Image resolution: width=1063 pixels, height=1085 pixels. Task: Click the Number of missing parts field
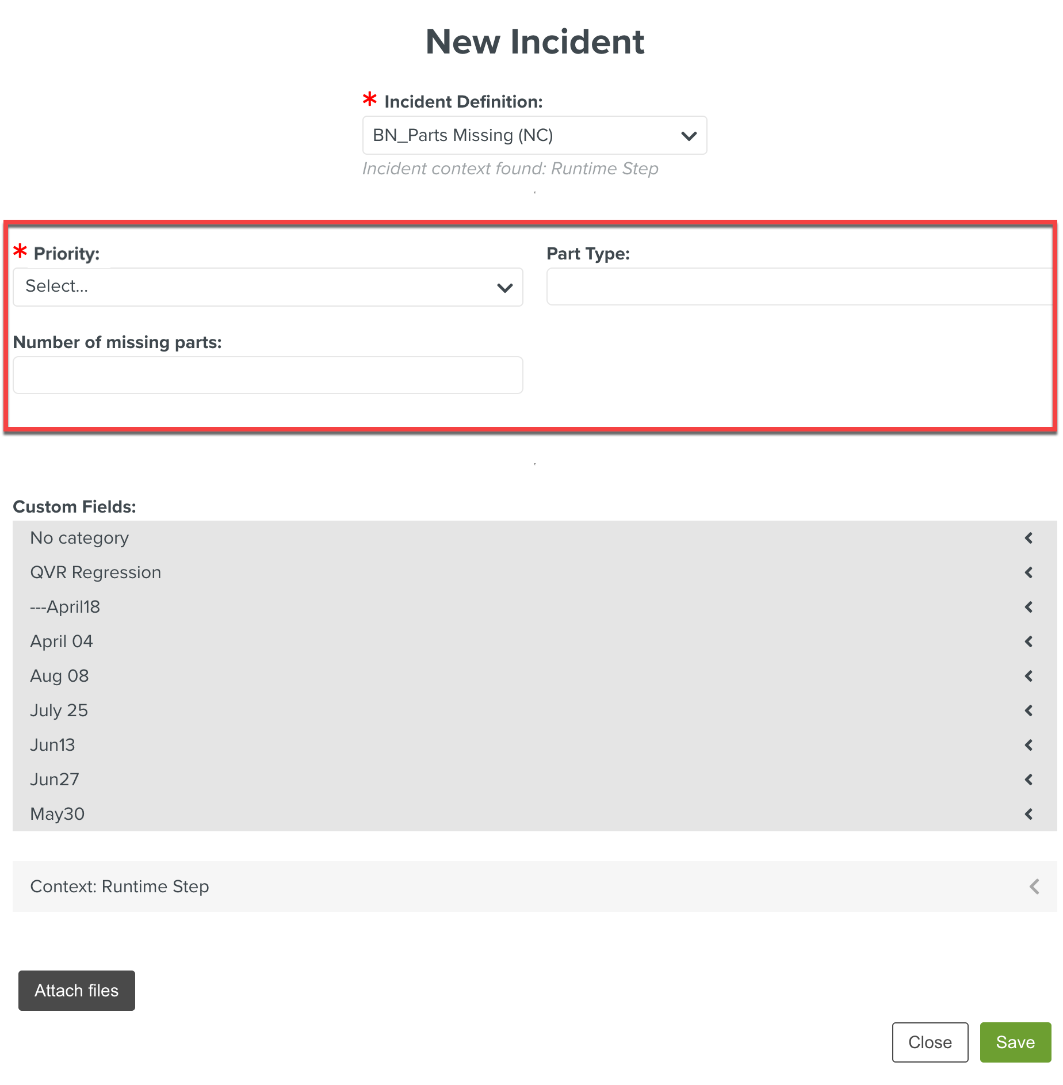[x=268, y=375]
